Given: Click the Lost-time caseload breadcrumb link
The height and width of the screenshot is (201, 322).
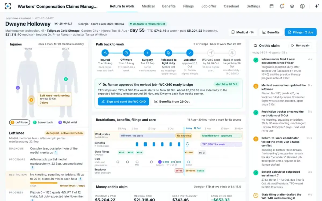Looking at the screenshot, I should [19, 18].
